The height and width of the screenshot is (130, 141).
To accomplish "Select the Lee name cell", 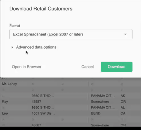I will tap(5, 113).
